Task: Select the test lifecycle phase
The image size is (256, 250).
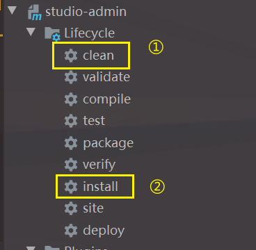Action: pos(94,121)
